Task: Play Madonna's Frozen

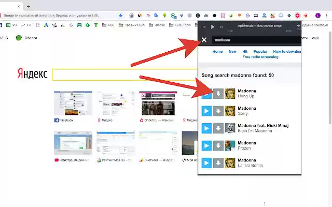Action: 206,145
